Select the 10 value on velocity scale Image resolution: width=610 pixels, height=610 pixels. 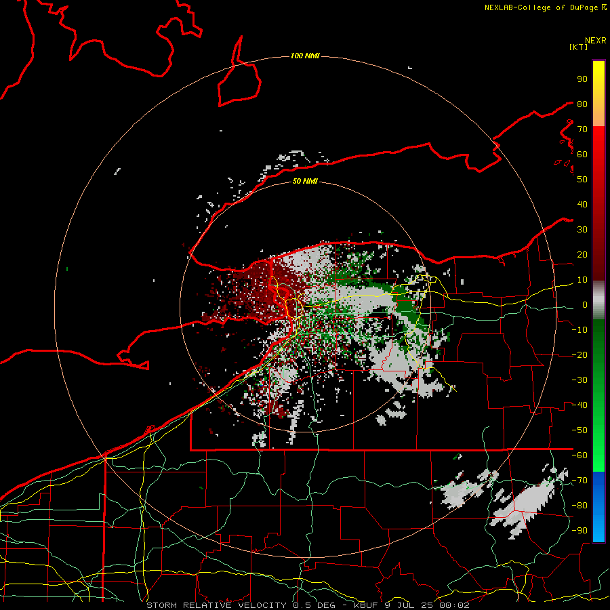[x=582, y=280]
